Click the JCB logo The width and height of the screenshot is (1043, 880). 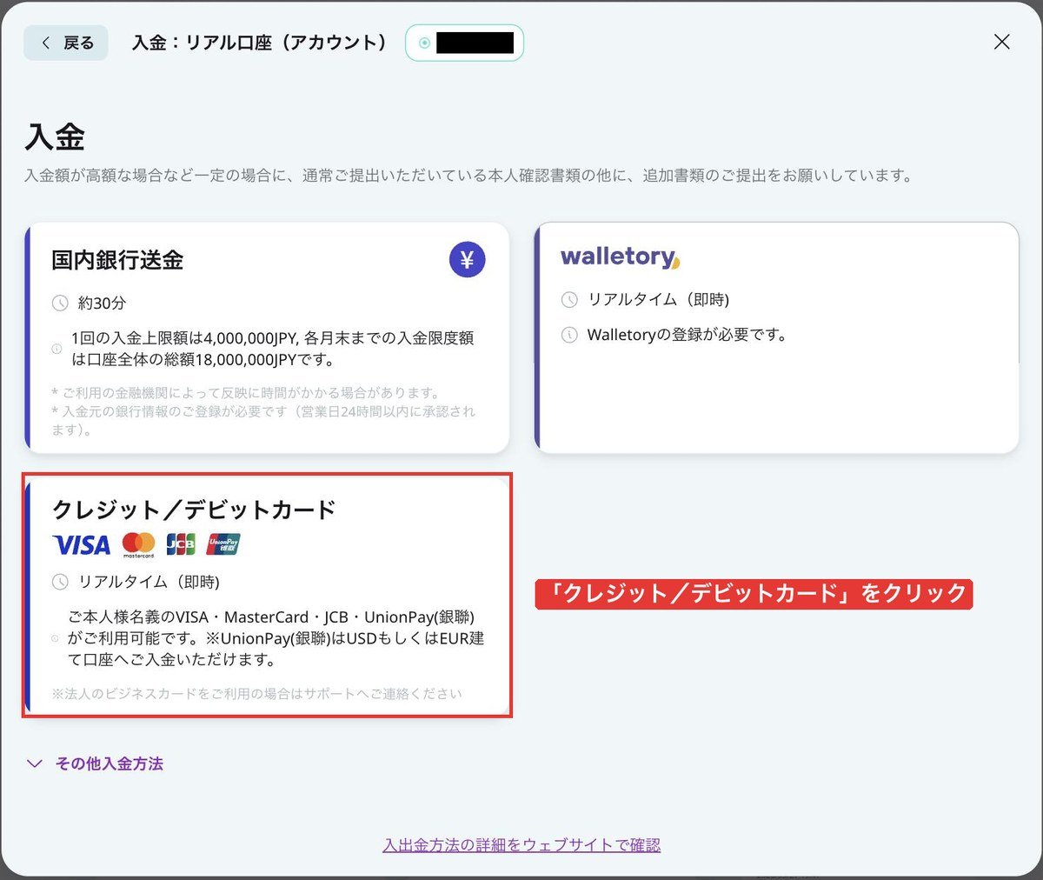(181, 545)
